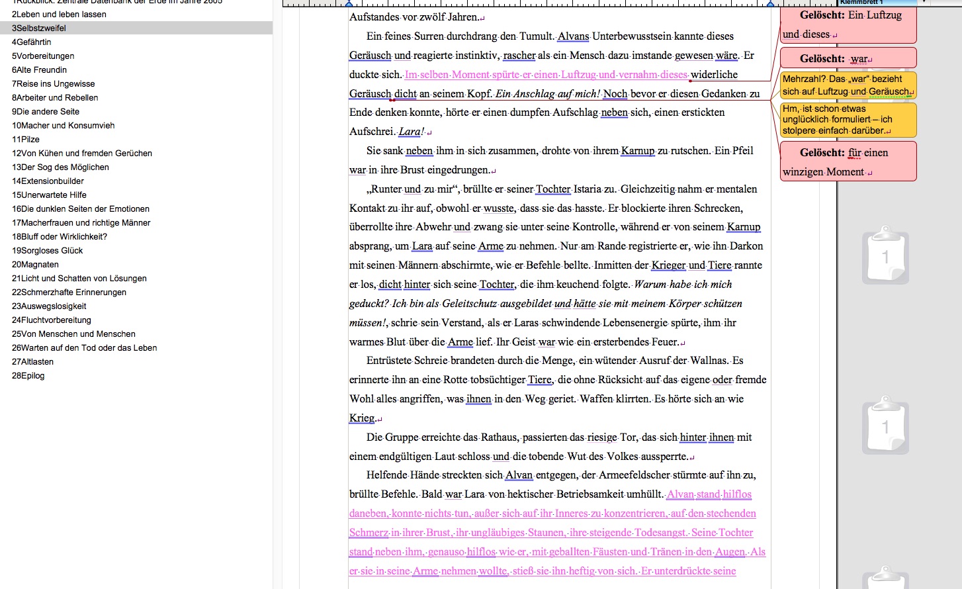Jump to chapter 6 'Alte Freundin'
This screenshot has height=589, width=962.
point(136,69)
